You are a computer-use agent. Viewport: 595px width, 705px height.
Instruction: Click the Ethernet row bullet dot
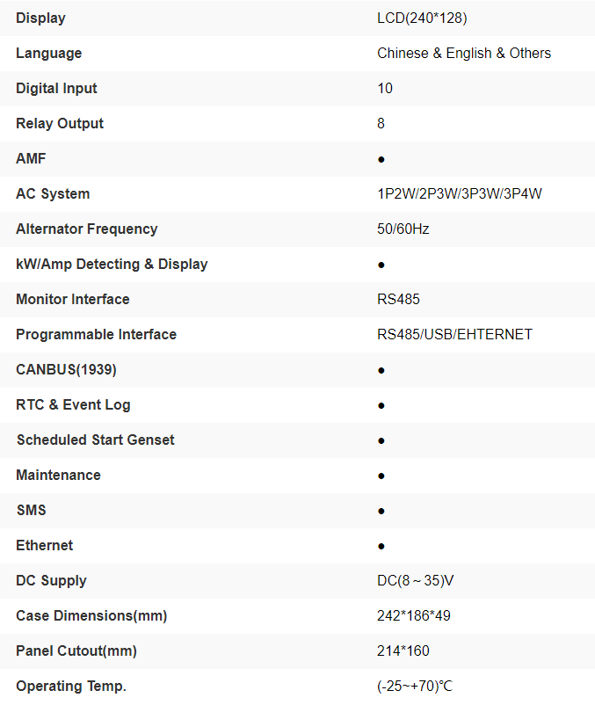click(381, 546)
